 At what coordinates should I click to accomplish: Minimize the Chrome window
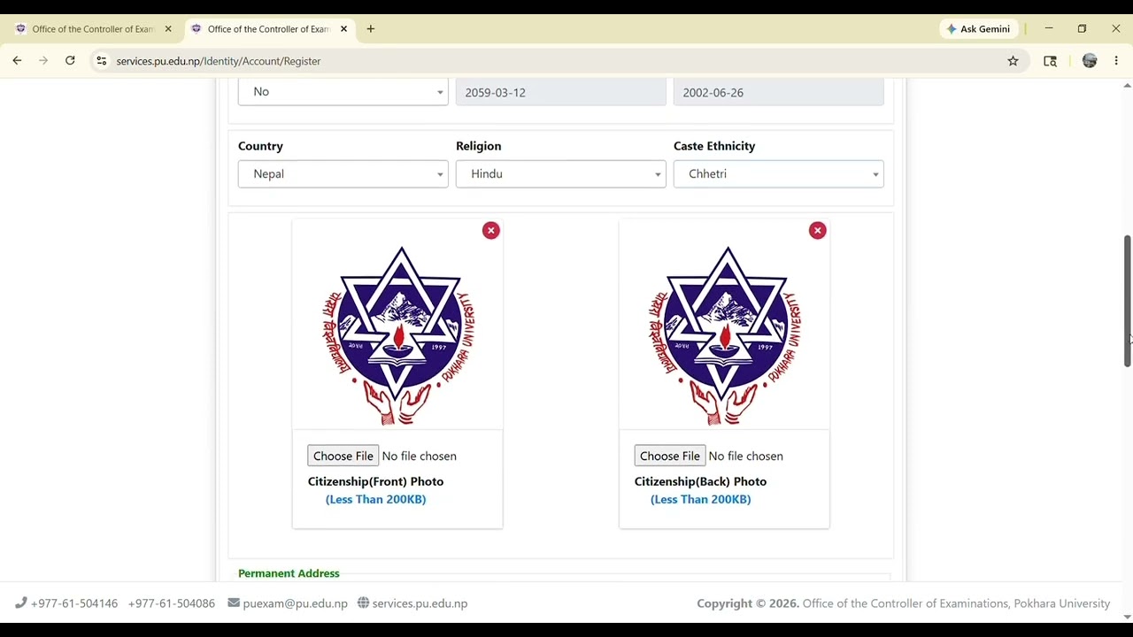[x=1049, y=29]
